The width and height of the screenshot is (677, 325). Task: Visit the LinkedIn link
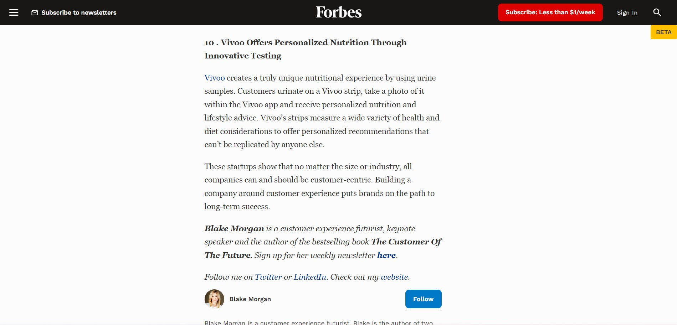point(310,277)
